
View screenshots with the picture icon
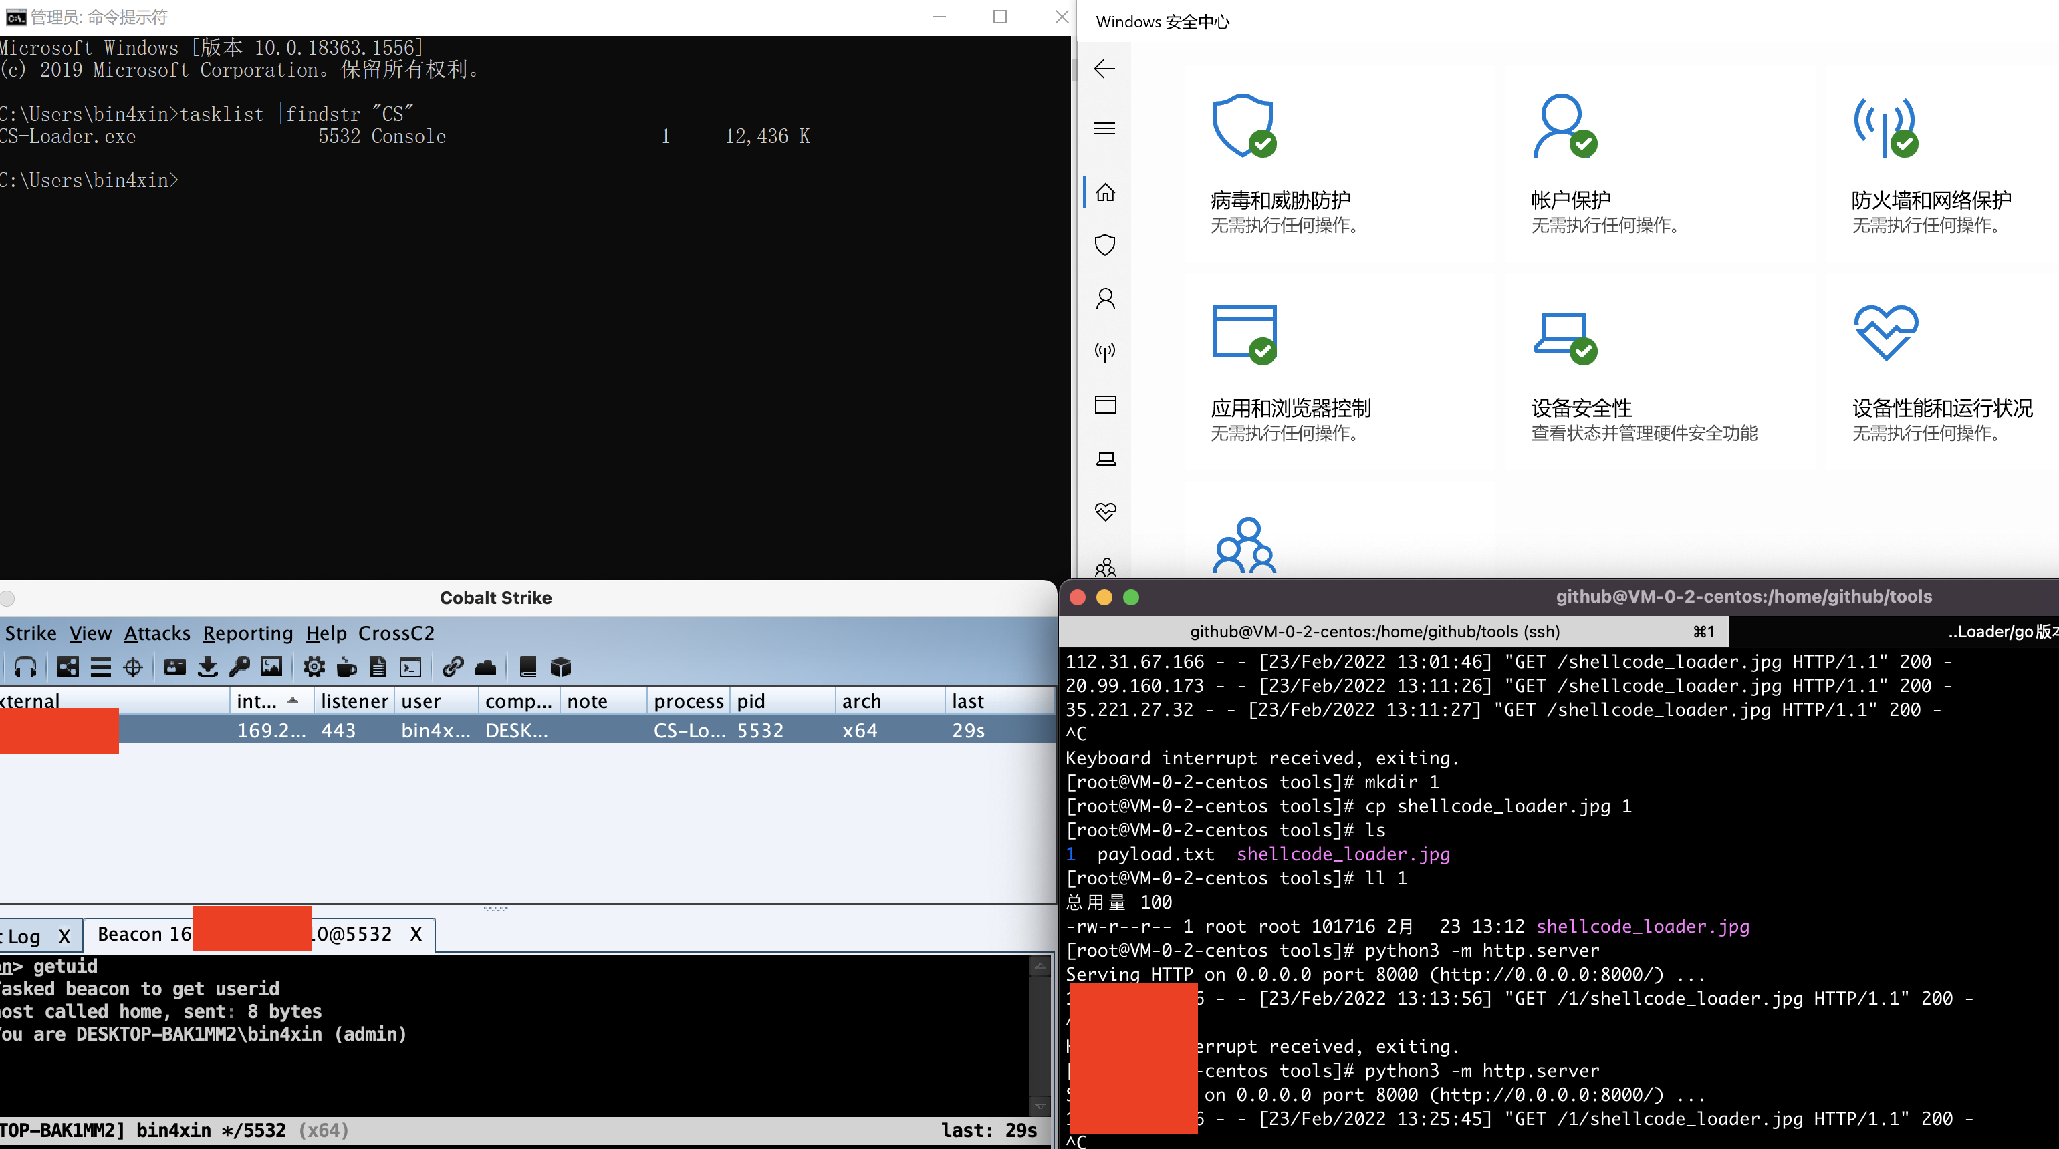tap(272, 667)
